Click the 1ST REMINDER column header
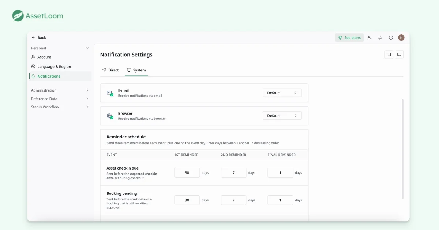This screenshot has width=439, height=230. (186, 155)
